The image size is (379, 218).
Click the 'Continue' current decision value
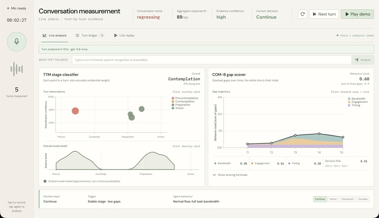click(266, 17)
